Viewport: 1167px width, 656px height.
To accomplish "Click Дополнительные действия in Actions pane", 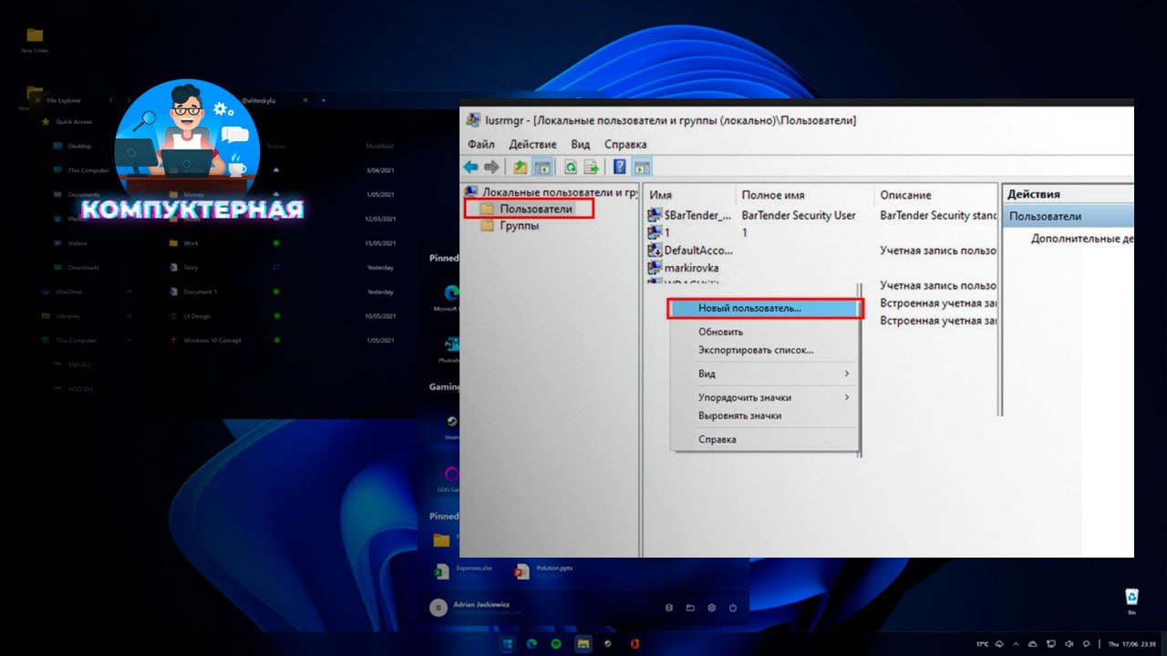I will [1080, 239].
